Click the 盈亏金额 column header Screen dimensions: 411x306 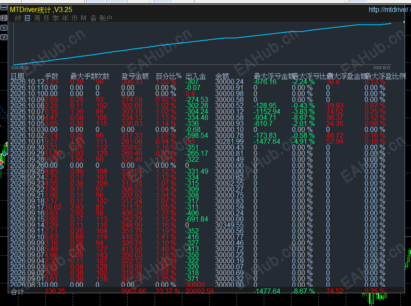coord(135,76)
